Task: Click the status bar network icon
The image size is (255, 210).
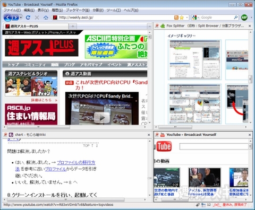Action: [x=203, y=205]
